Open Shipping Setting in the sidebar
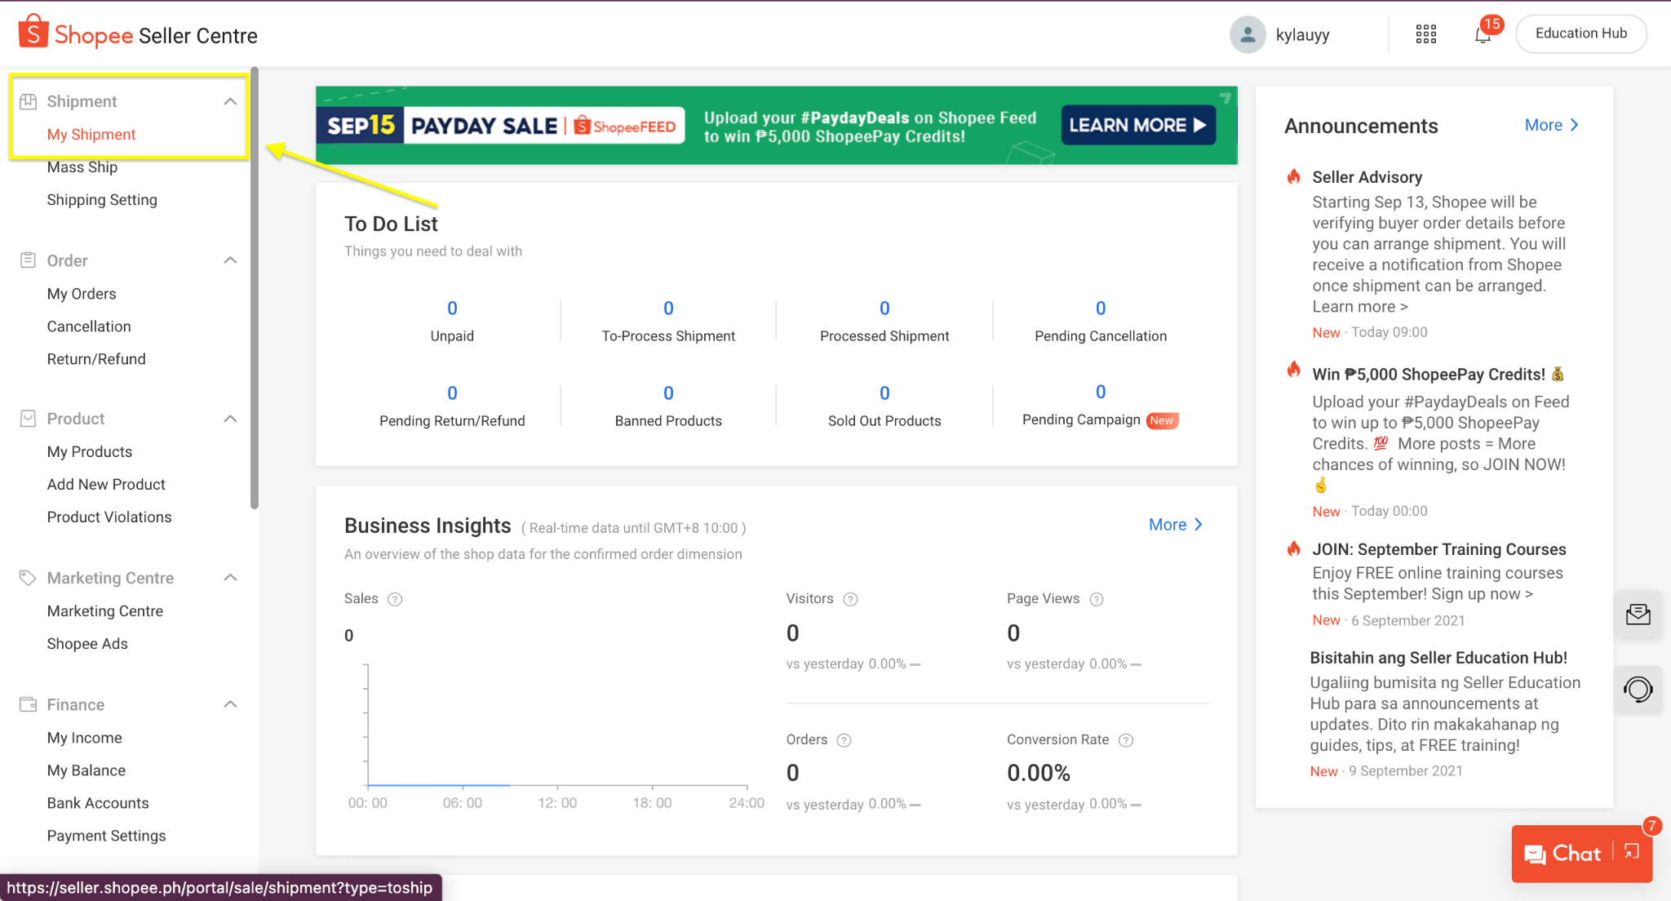Screen dimensions: 1671x901 pos(102,200)
